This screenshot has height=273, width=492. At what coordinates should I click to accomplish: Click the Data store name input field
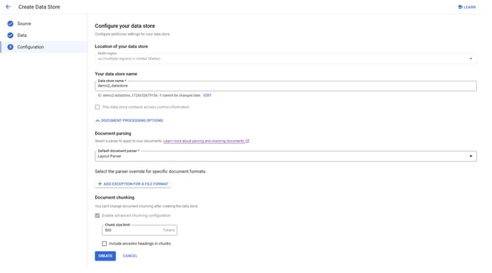point(286,86)
